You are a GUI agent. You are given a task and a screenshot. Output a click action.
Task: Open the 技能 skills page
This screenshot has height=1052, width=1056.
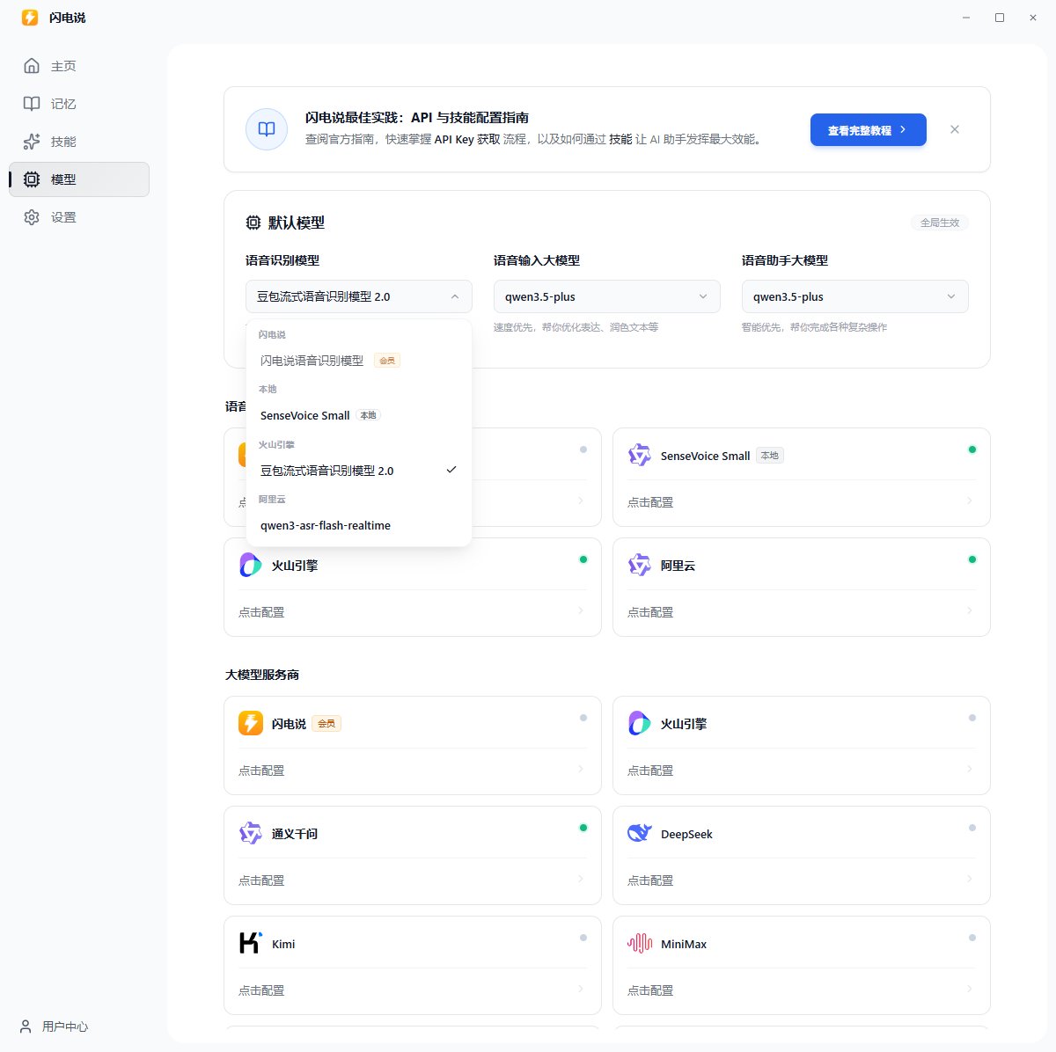(x=79, y=142)
